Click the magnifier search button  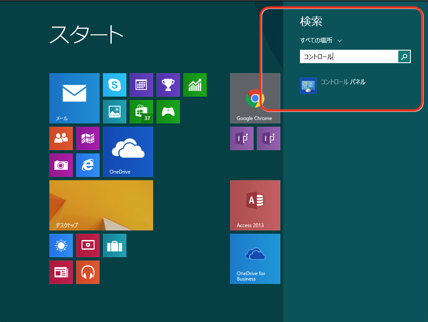click(404, 56)
